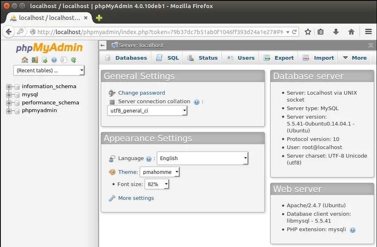Open the Databases tab
Viewport: 377px width, 247px height.
coord(126,58)
